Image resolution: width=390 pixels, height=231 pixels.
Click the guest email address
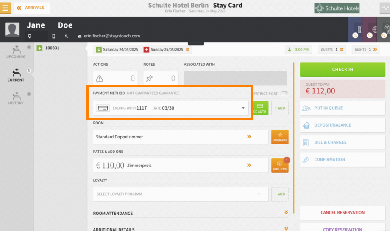(112, 36)
